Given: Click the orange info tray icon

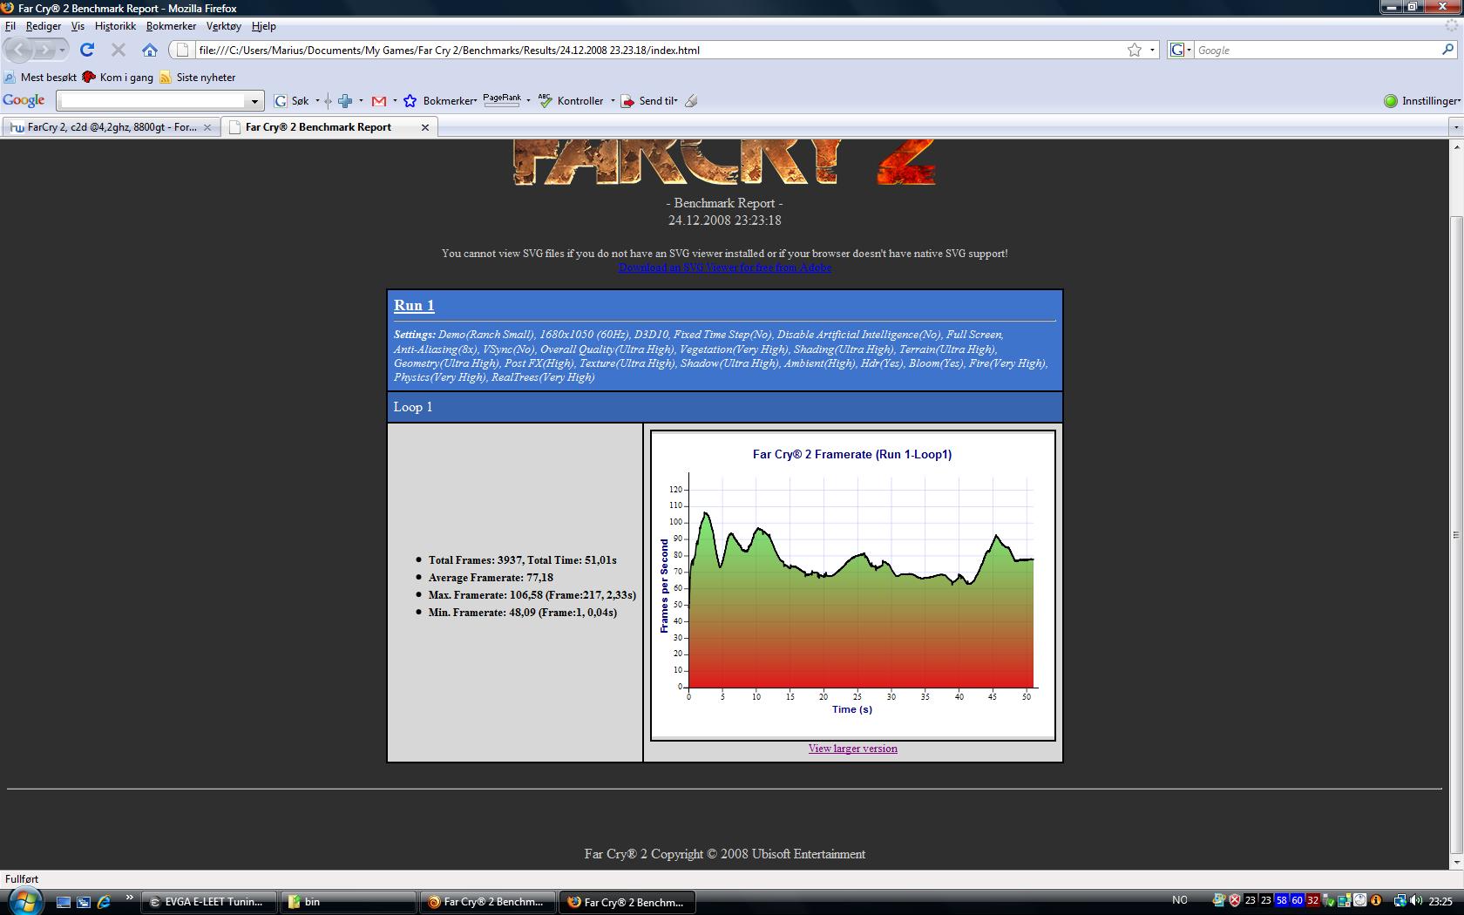Looking at the screenshot, I should [x=1377, y=900].
